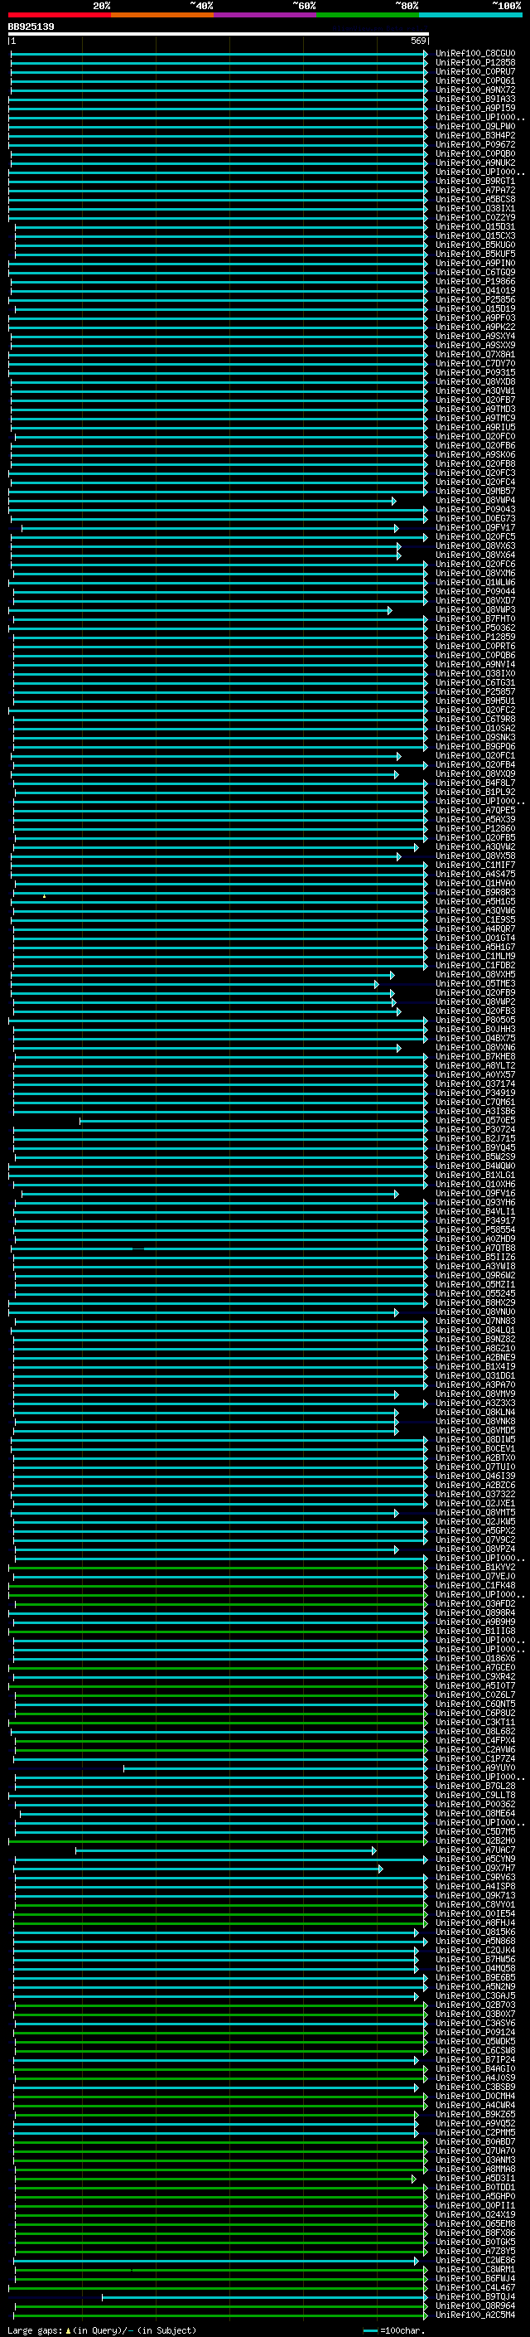Select the UniRef100_A8G210 label
Viewport: 530px width, 2337px height.
click(475, 1348)
